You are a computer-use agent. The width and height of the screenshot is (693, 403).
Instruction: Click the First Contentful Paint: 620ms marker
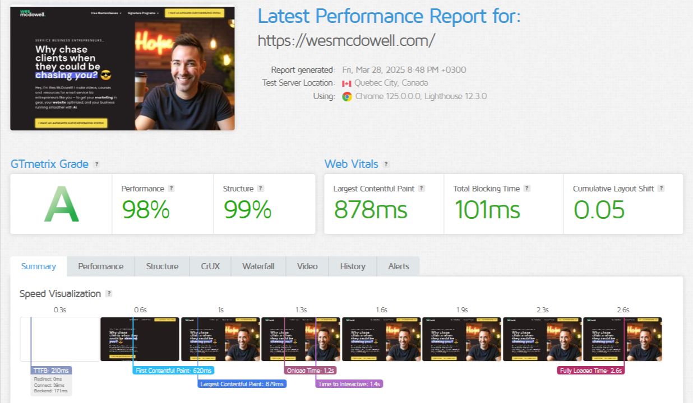click(174, 371)
